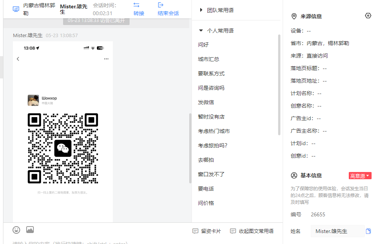Click the 姓名 input field with Mister.雄先生
The width and height of the screenshot is (375, 244).
coord(337,231)
